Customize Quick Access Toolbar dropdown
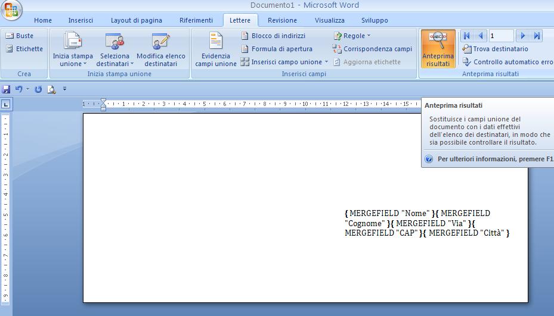554x316 pixels. (x=64, y=89)
